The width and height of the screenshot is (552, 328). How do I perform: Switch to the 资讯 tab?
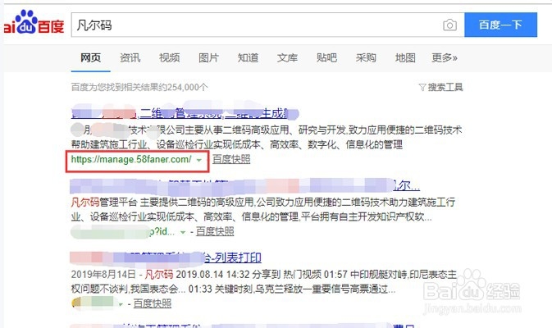(x=130, y=57)
